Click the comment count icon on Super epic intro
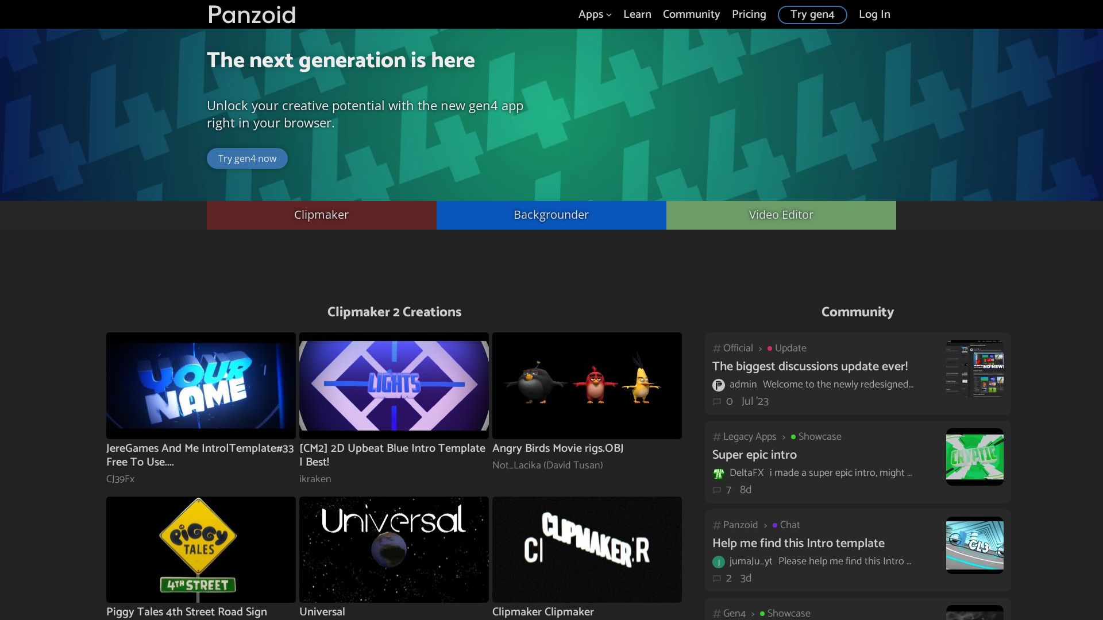Image resolution: width=1103 pixels, height=620 pixels. point(717,490)
